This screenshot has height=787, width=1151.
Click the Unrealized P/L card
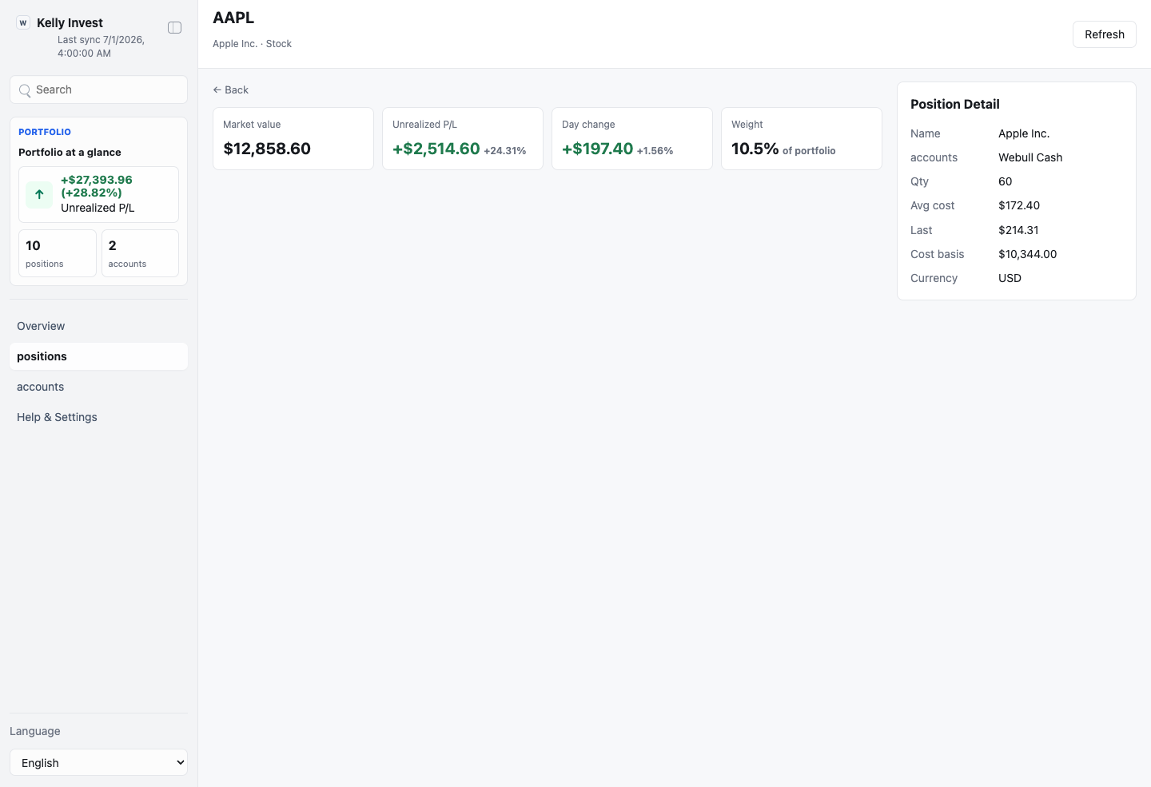(x=463, y=139)
